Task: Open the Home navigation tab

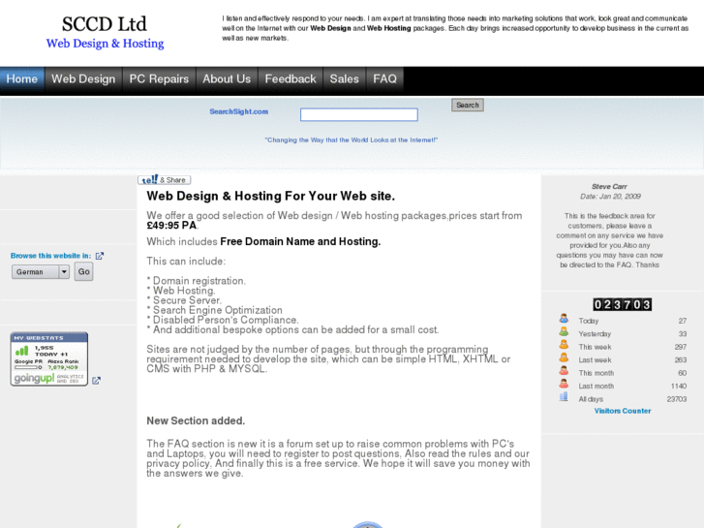Action: tap(22, 79)
